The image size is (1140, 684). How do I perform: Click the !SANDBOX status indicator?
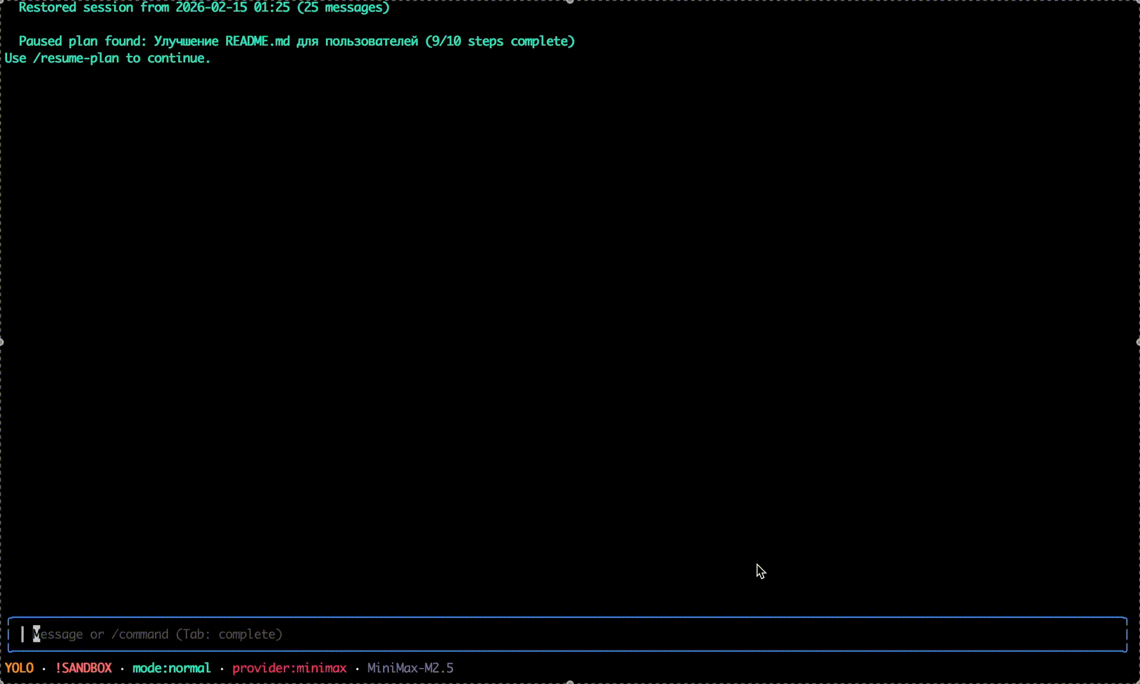tap(83, 668)
